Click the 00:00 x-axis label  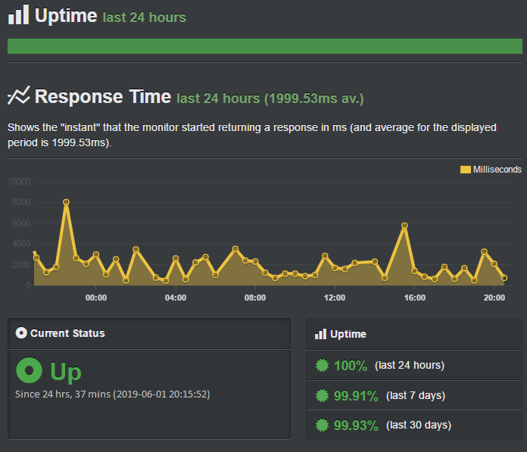click(96, 298)
